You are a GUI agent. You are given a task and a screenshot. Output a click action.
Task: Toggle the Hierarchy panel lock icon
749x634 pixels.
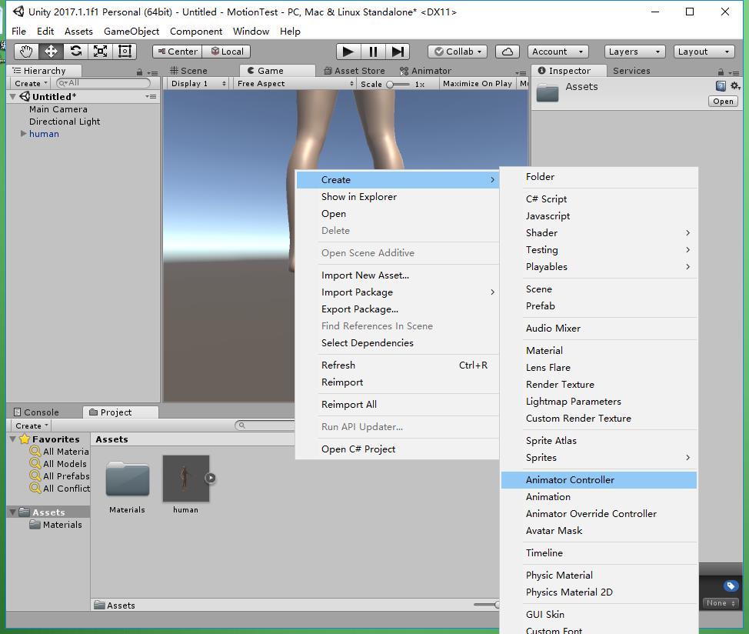[139, 72]
